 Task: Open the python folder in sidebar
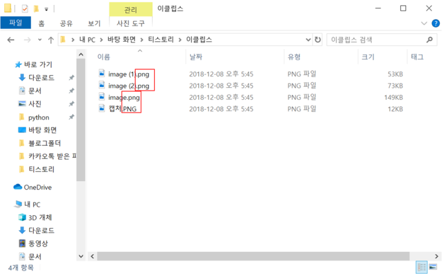39,117
